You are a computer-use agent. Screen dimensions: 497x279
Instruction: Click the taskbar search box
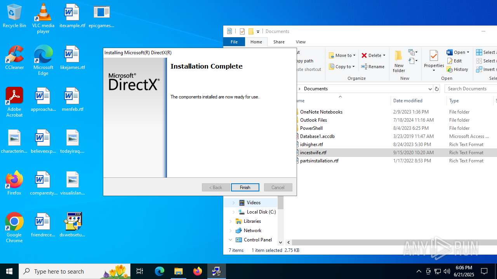tap(75, 271)
